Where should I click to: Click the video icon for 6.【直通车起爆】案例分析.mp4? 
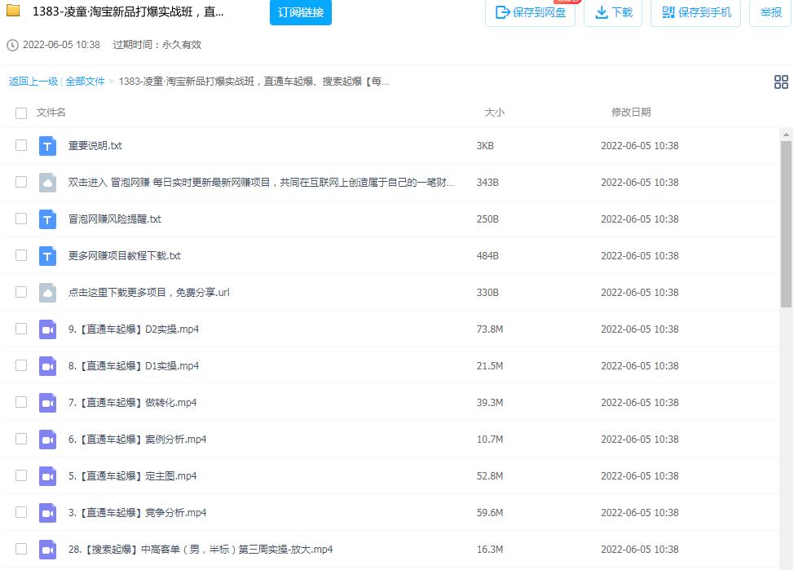point(47,440)
